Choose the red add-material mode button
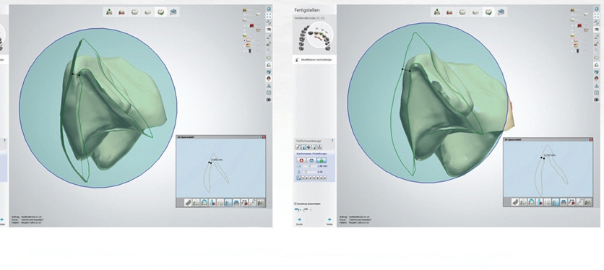This screenshot has width=604, height=270. (301, 160)
